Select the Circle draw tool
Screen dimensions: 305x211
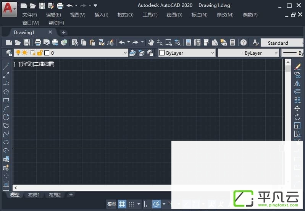[6, 117]
